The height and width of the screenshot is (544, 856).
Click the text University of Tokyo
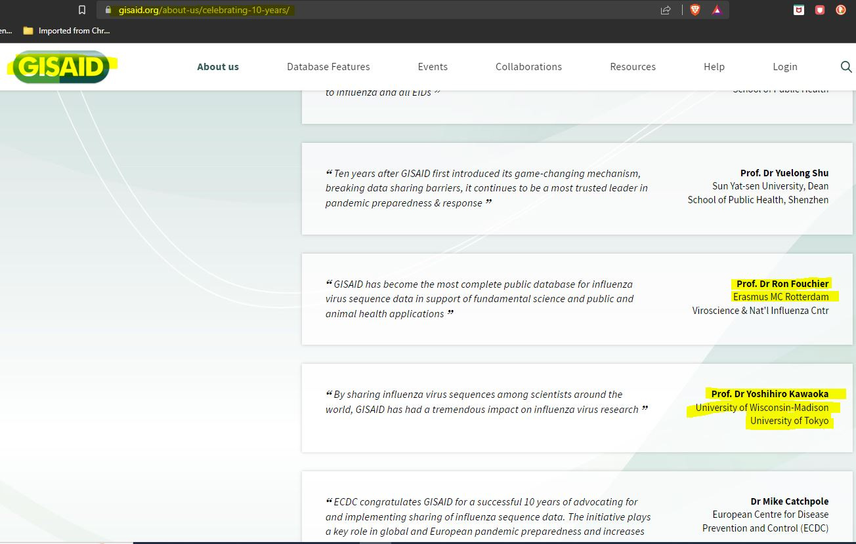(789, 421)
